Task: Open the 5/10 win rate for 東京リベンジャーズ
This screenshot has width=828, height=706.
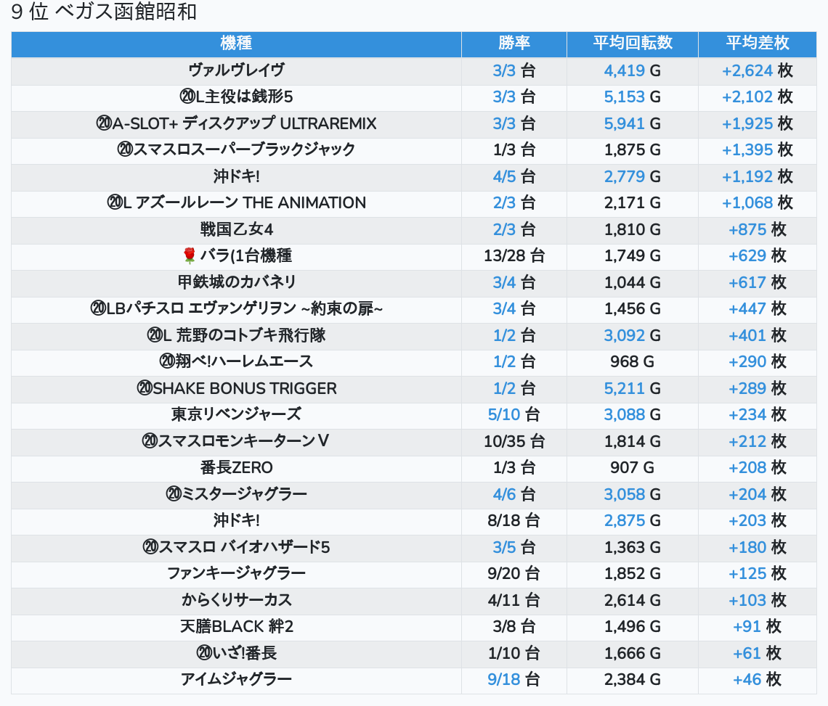Action: (x=504, y=414)
